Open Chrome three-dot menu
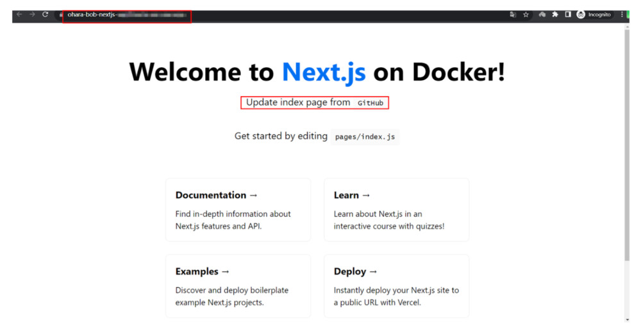The image size is (641, 334). (x=622, y=15)
